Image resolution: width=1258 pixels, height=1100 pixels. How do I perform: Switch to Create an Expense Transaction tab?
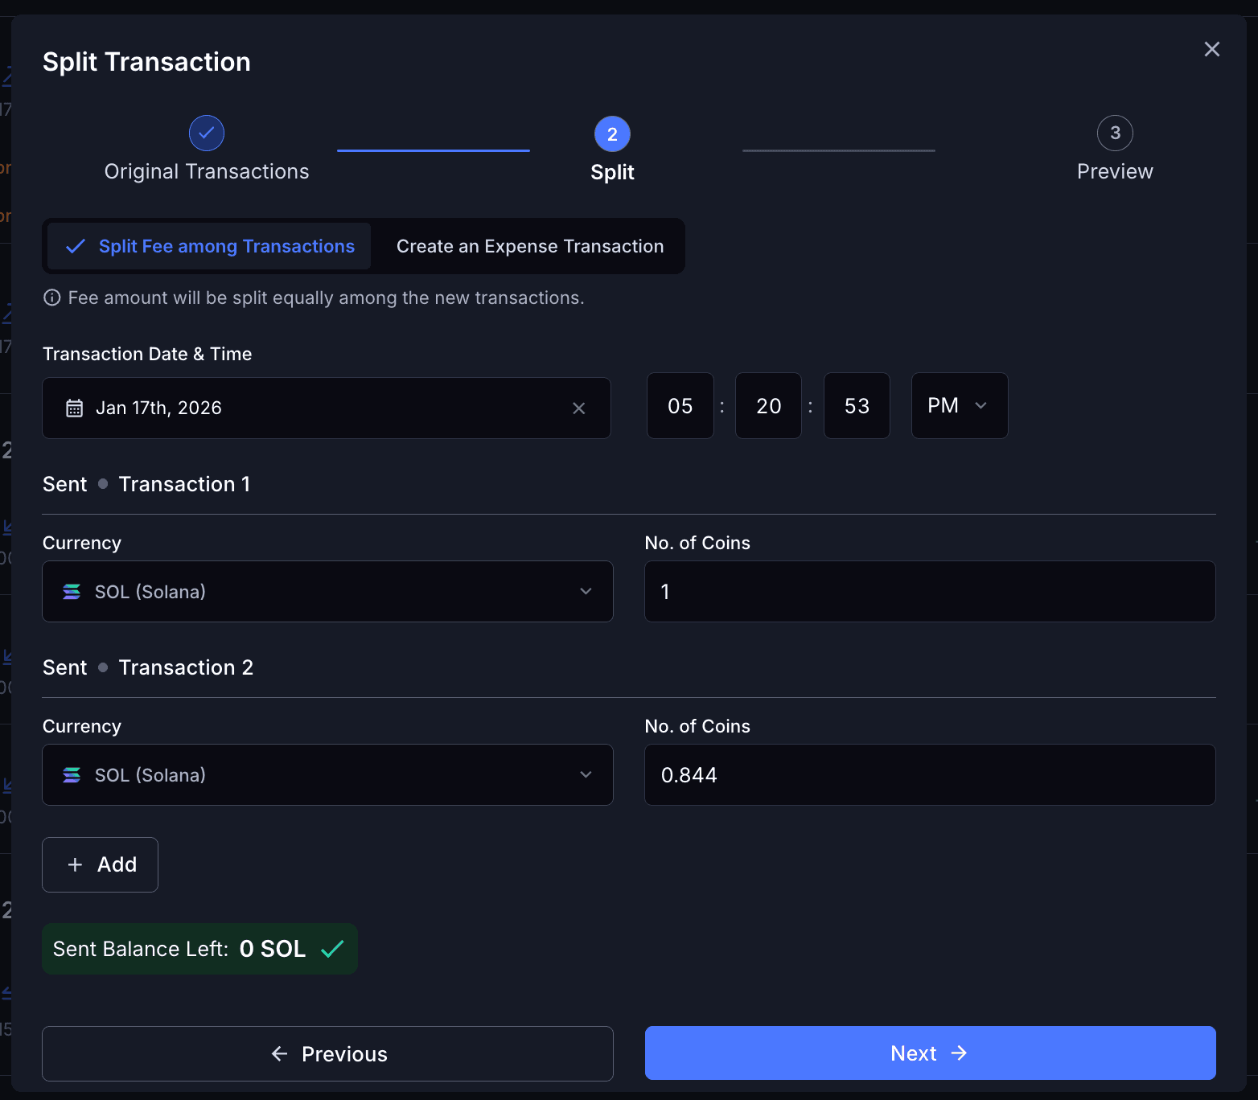pos(529,246)
